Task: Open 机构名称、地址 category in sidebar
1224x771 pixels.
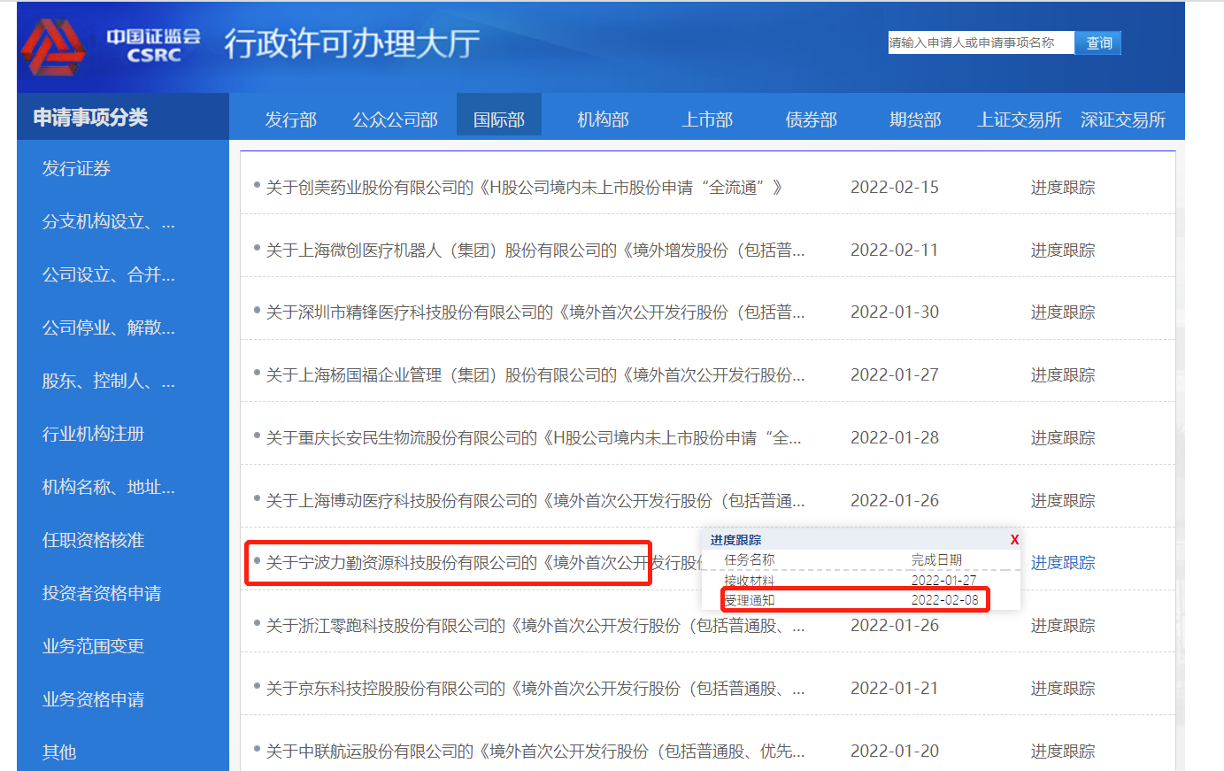Action: (x=108, y=487)
